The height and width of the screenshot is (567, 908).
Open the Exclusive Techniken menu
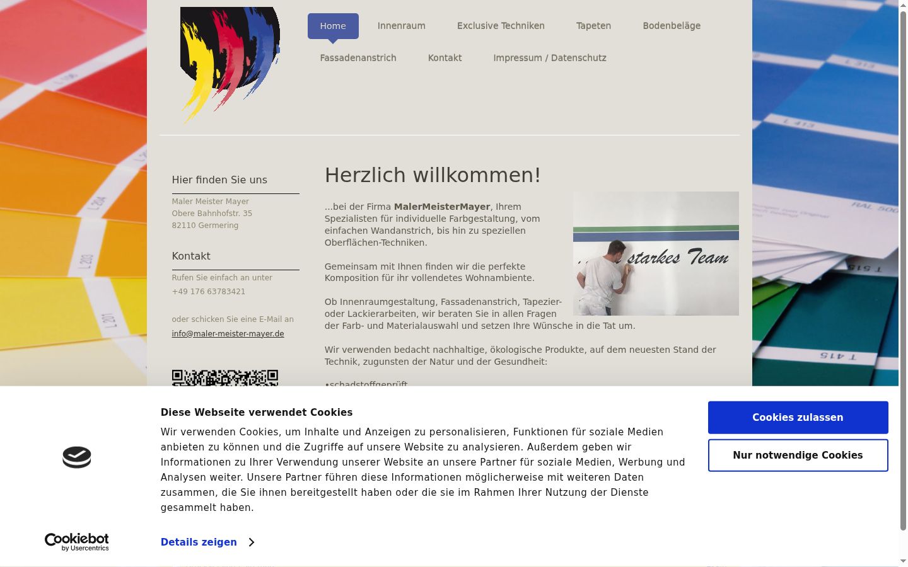pyautogui.click(x=501, y=26)
